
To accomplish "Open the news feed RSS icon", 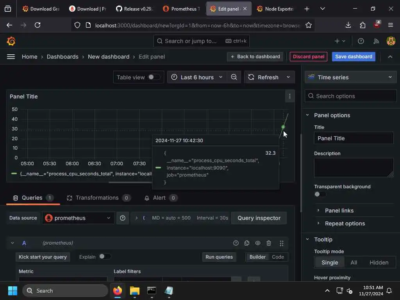I will coord(376,41).
